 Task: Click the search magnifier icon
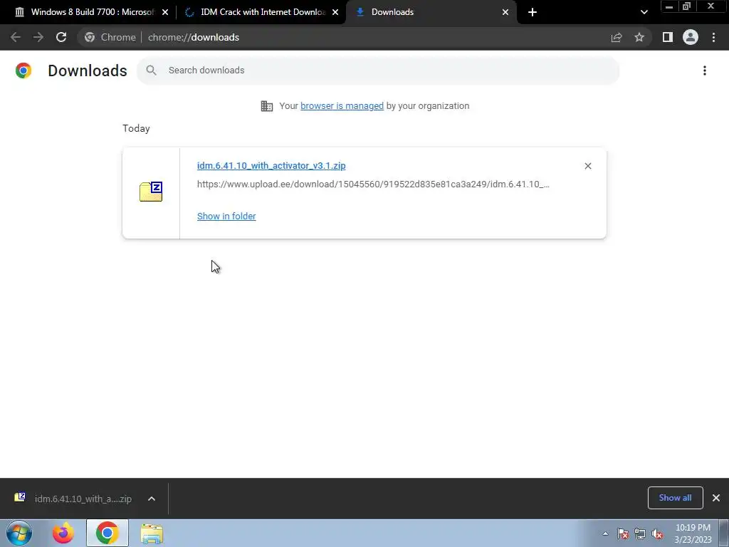click(x=151, y=71)
